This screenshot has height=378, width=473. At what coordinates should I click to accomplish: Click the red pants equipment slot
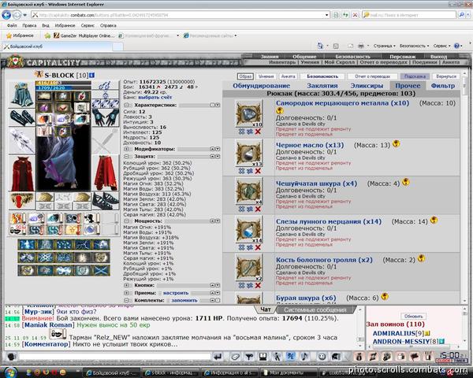click(106, 173)
